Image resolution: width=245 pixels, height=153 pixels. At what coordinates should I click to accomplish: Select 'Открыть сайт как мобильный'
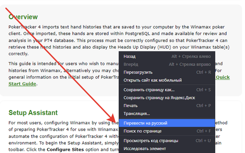(x=167, y=80)
